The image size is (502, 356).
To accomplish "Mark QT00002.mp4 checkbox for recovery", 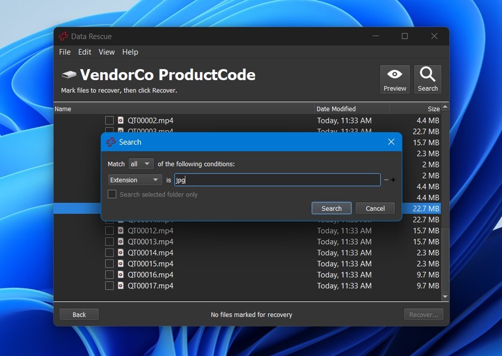I will (109, 121).
